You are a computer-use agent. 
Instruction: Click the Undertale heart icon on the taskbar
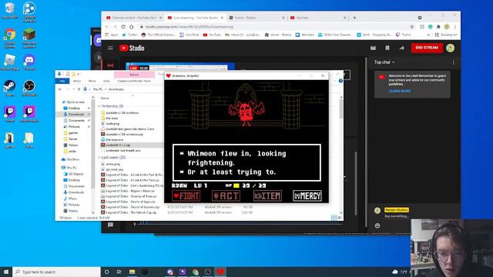(x=220, y=272)
